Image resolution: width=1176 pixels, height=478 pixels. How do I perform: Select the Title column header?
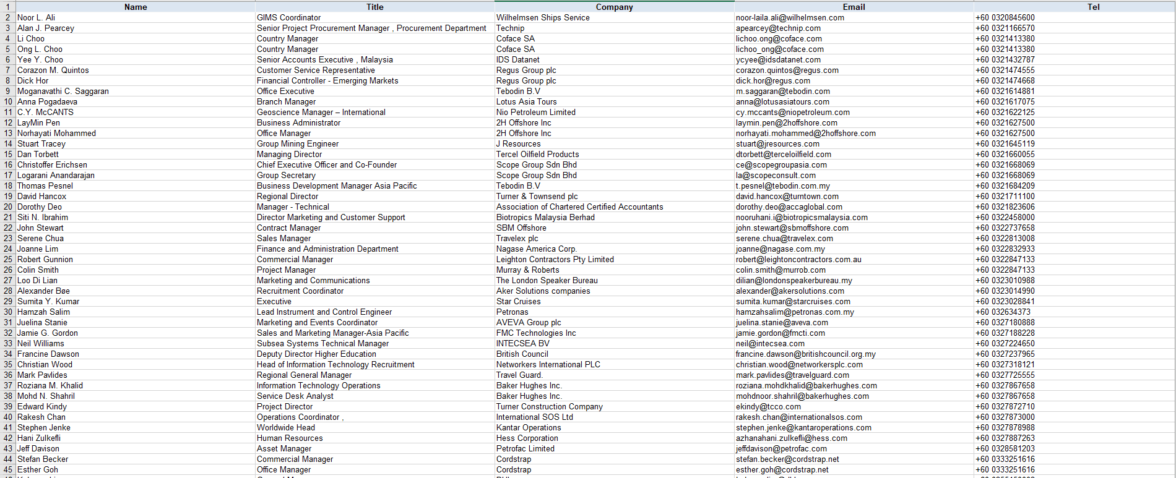point(374,7)
